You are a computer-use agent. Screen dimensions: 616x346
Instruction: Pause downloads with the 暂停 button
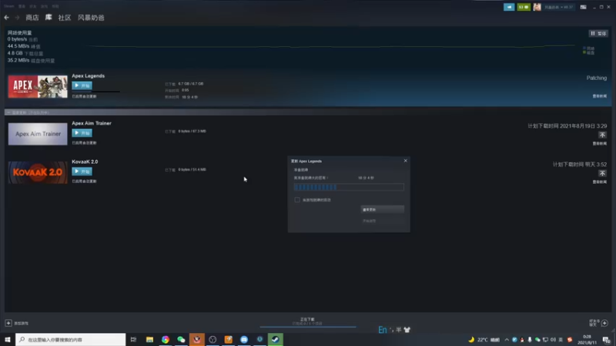(598, 33)
